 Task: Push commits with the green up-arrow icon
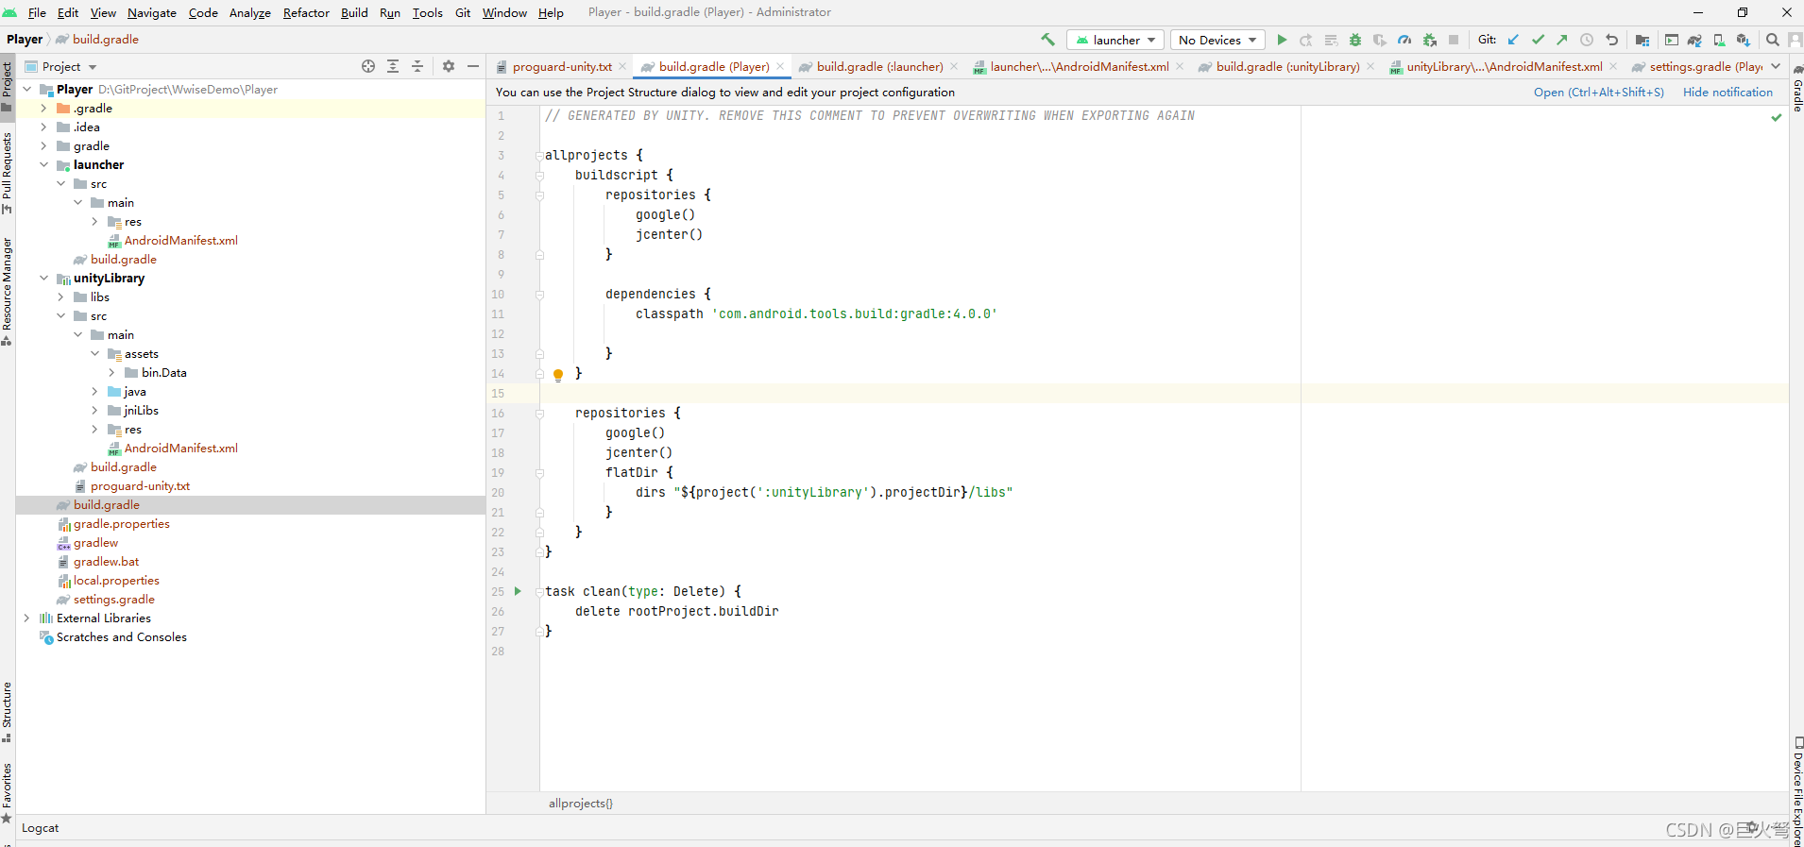1562,40
